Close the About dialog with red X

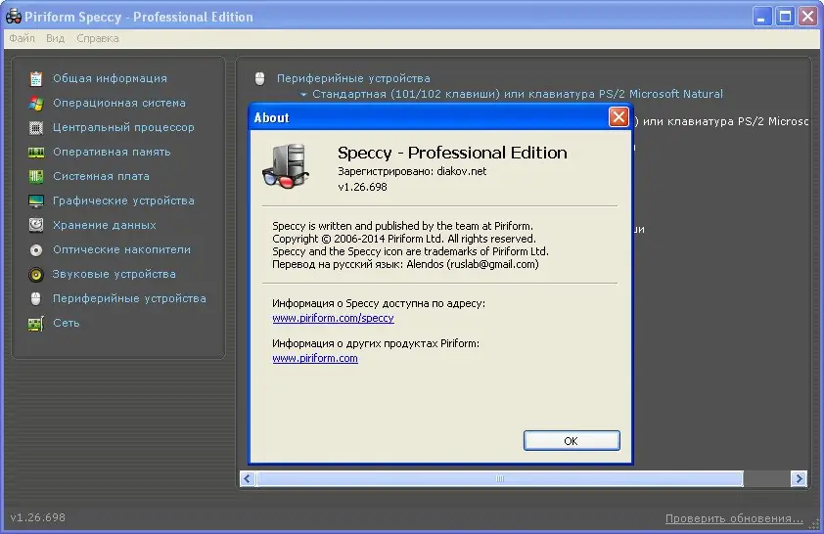pos(618,116)
